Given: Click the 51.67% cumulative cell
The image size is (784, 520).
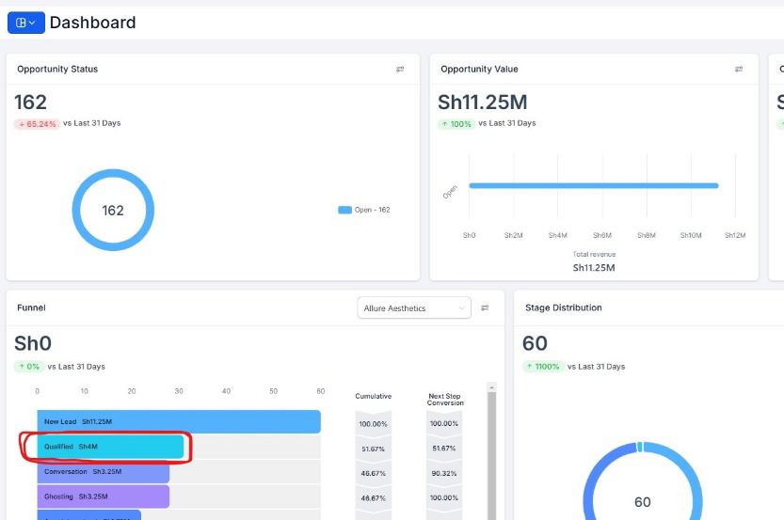Looking at the screenshot, I should pos(373,449).
